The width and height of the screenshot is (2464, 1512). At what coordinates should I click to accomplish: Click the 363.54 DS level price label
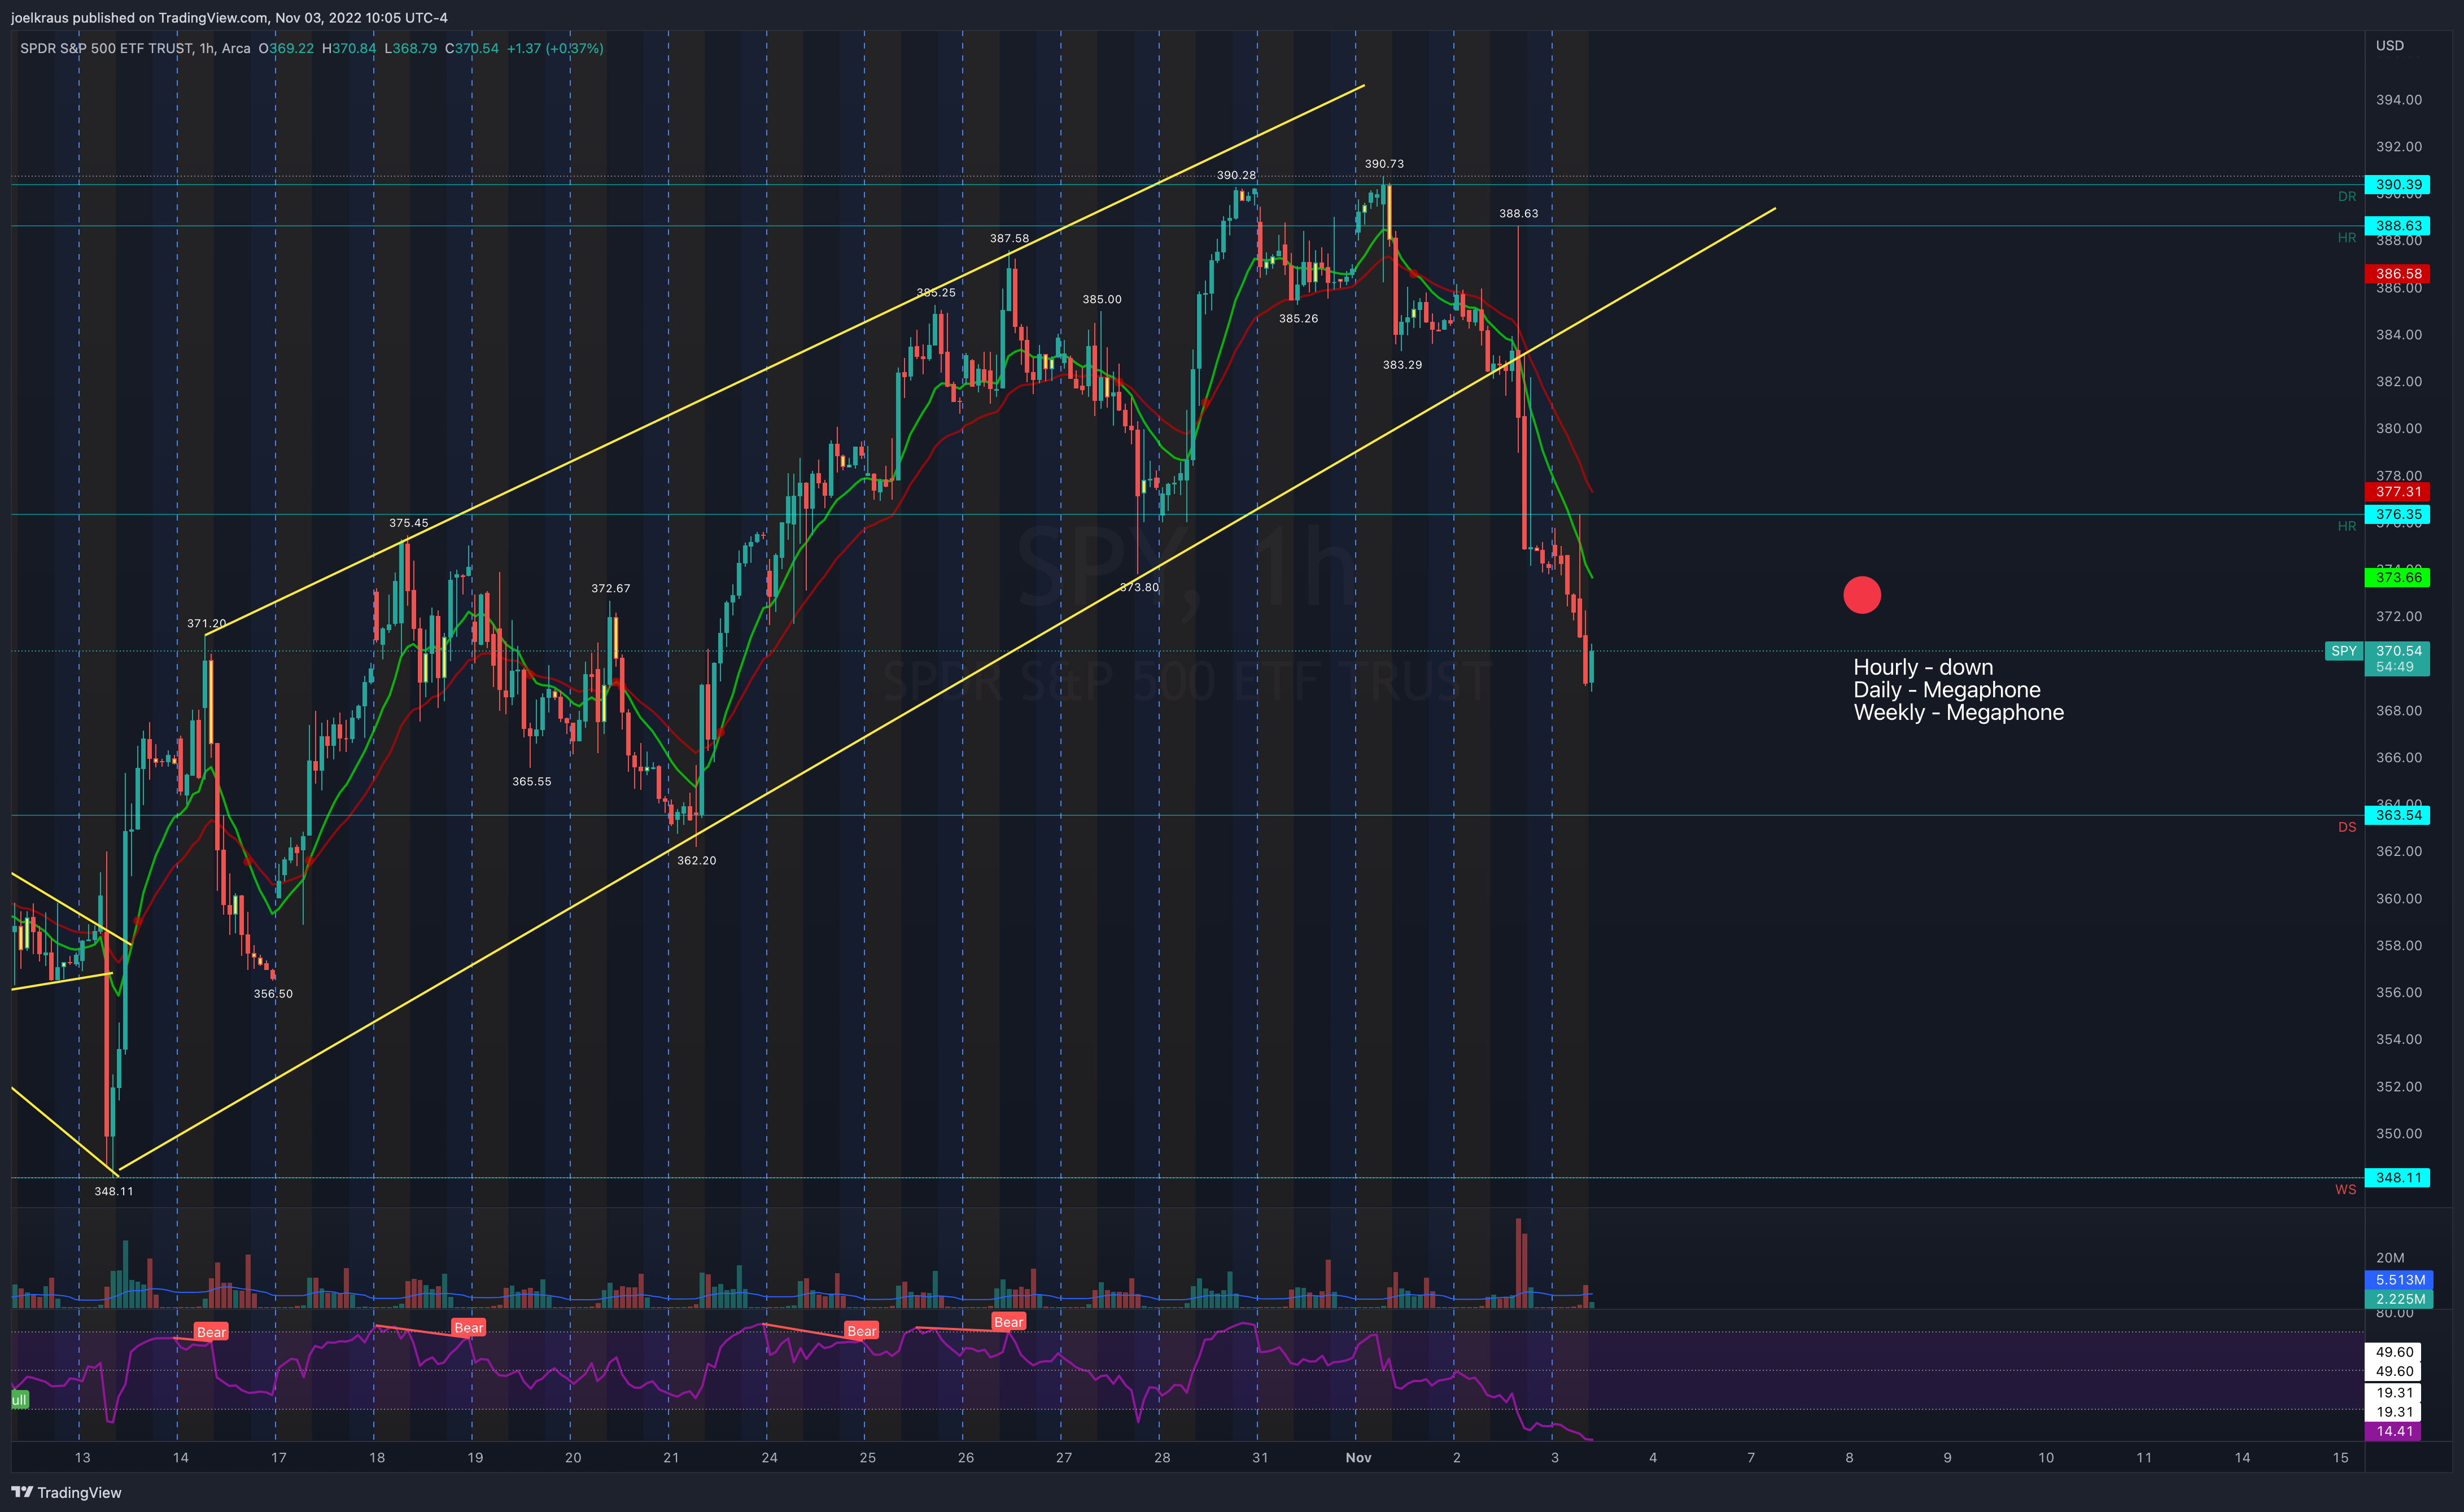2398,815
